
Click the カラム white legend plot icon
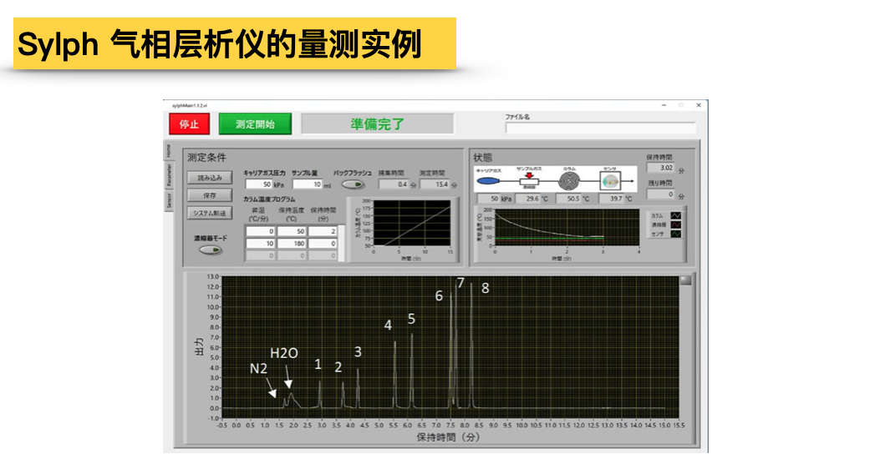click(x=675, y=215)
